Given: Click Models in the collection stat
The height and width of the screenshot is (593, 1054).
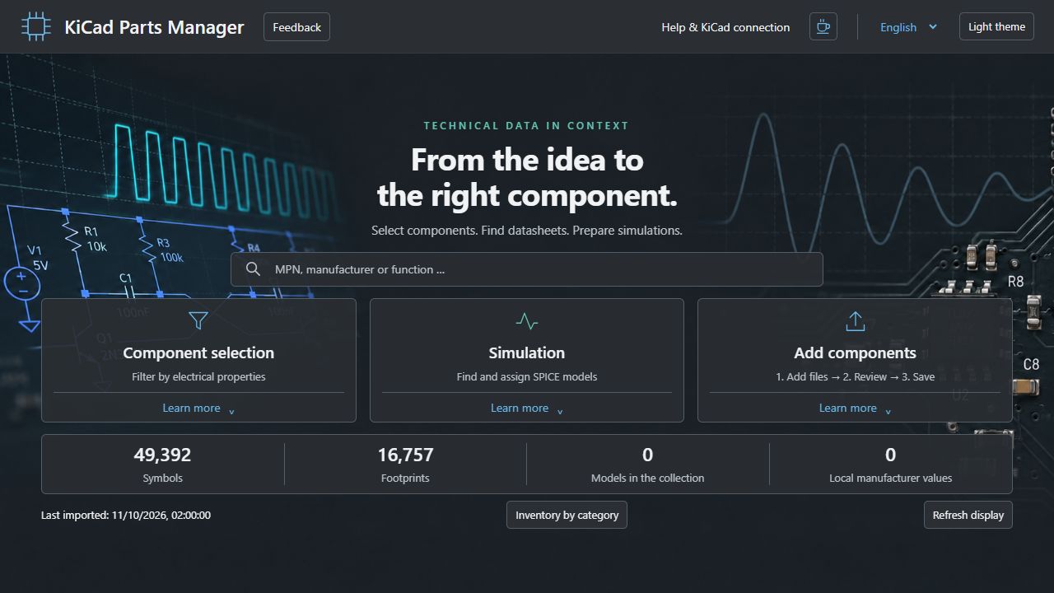Looking at the screenshot, I should [647, 465].
